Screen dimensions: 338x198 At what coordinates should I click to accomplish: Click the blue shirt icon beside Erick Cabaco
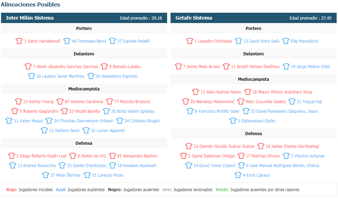[238, 175]
